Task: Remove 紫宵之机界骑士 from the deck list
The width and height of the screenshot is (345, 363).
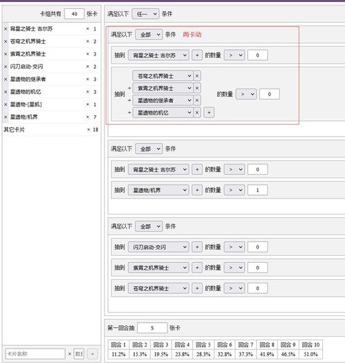Action: pos(6,54)
